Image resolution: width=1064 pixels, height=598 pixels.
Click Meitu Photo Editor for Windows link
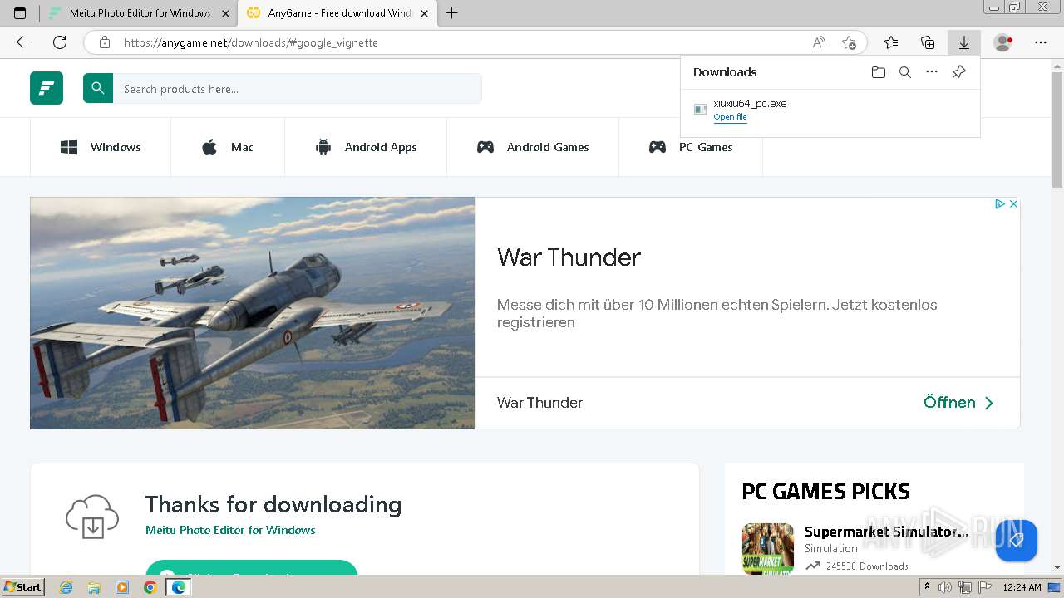[x=230, y=530]
